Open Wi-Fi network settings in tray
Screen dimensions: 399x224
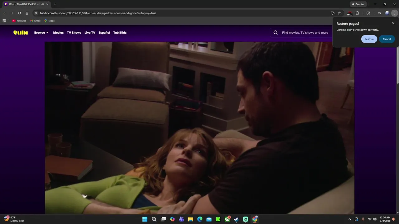pyautogui.click(x=370, y=219)
